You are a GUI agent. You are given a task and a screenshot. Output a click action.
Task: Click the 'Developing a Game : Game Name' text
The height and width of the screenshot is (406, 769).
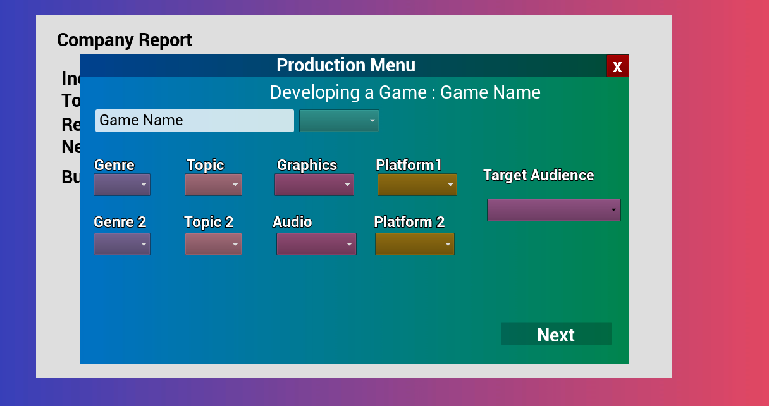click(x=405, y=92)
